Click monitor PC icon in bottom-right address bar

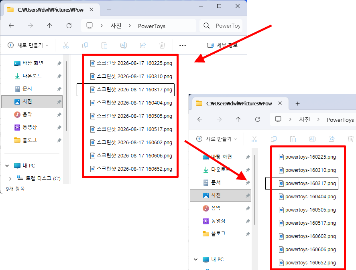(278, 119)
